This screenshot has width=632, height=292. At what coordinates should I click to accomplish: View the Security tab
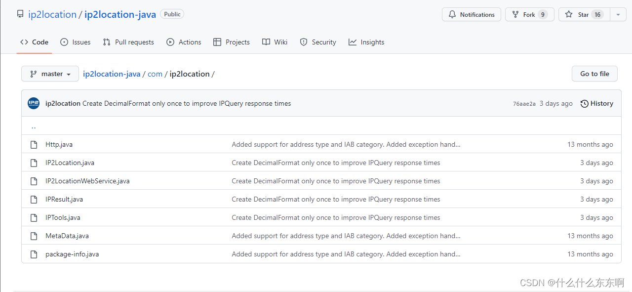[318, 42]
